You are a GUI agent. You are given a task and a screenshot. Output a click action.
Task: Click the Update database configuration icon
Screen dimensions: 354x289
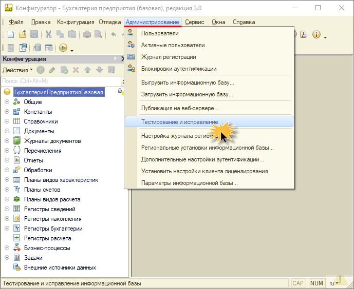tap(36, 48)
